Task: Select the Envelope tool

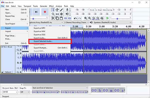Action: pyautogui.click(x=57, y=10)
